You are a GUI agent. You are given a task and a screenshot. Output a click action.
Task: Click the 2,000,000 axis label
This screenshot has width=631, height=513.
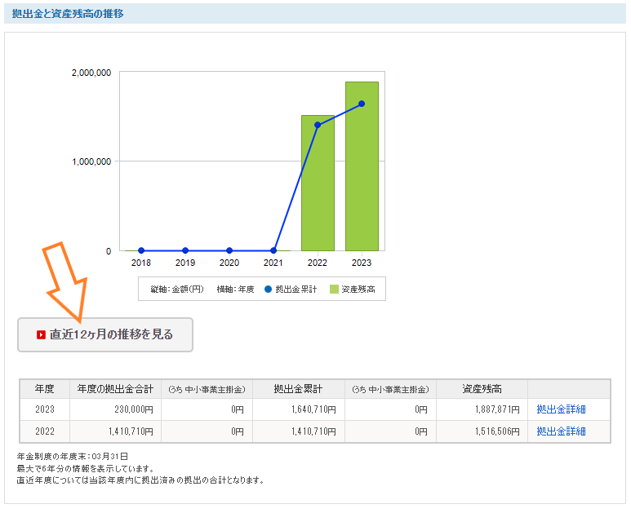click(x=91, y=73)
